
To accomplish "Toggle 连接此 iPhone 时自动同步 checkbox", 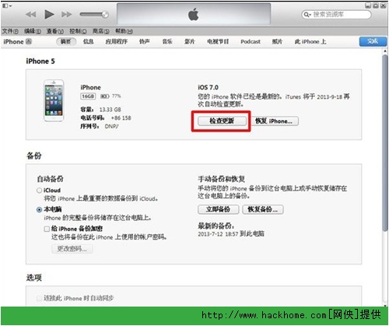I will (x=39, y=299).
